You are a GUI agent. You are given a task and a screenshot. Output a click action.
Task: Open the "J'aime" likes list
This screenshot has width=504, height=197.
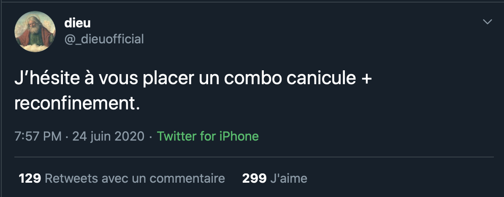[x=288, y=178]
